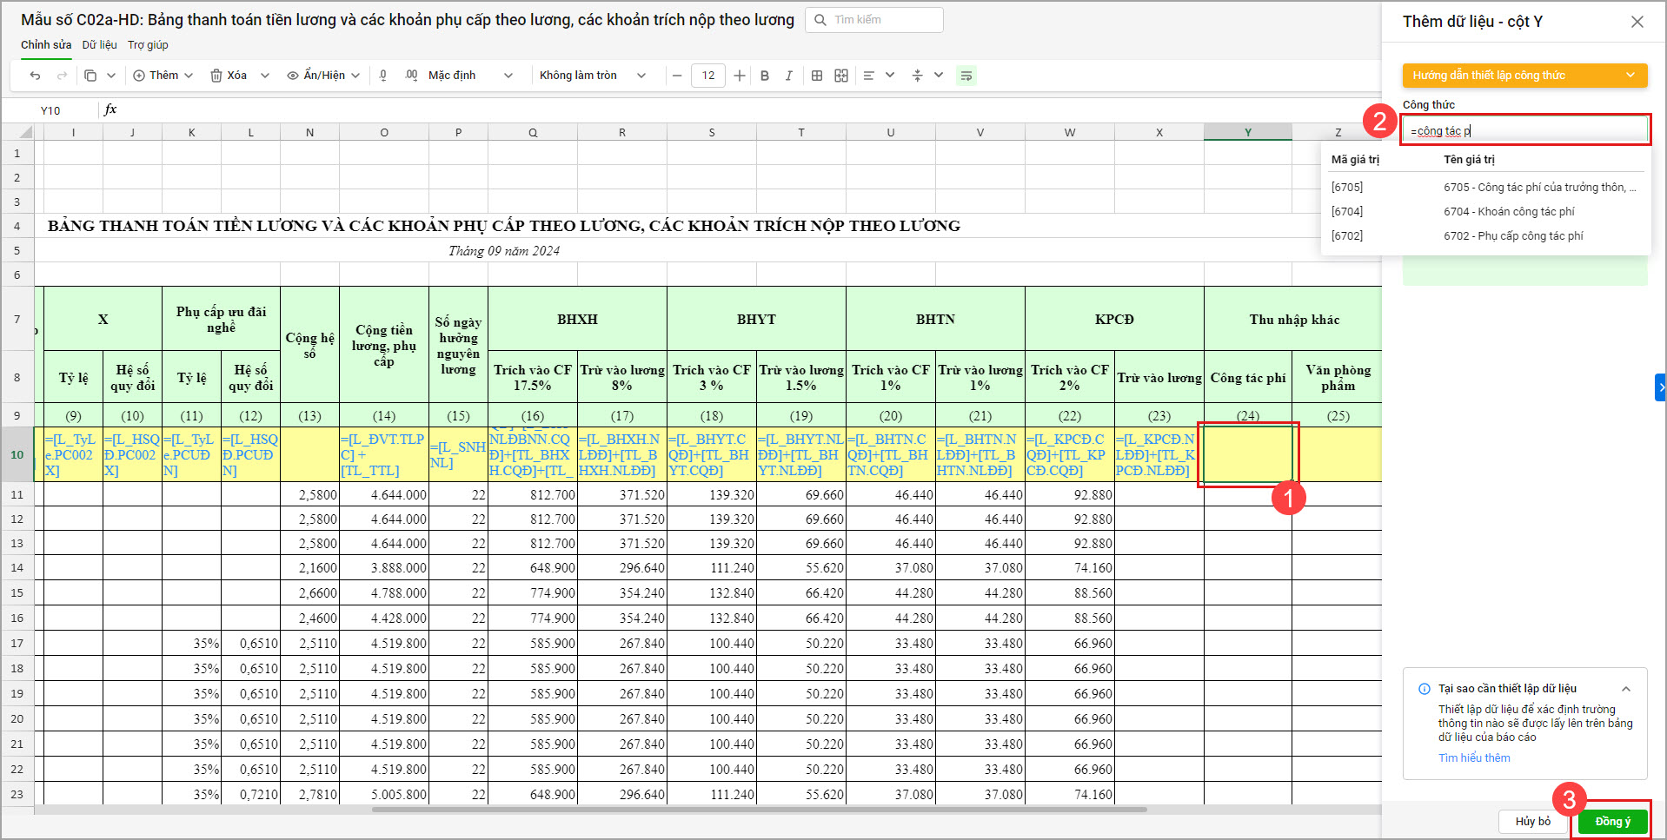Collapse the 'Tại sao cần thiết lập dữ liệu' section
This screenshot has width=1667, height=840.
click(x=1626, y=689)
